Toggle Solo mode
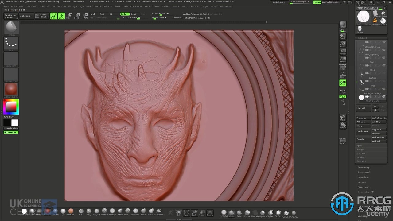 click(x=179, y=212)
